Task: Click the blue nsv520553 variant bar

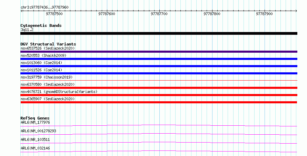Action: pyautogui.click(x=159, y=59)
